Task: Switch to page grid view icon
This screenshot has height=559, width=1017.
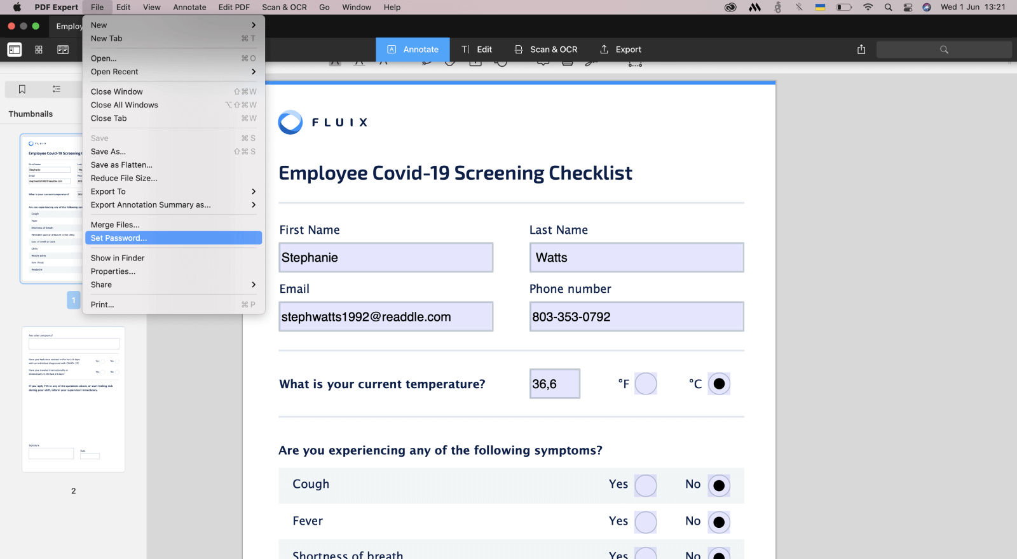Action: 39,50
